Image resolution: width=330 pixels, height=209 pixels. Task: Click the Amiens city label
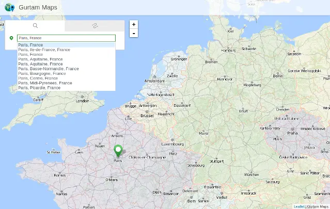pos(117,136)
